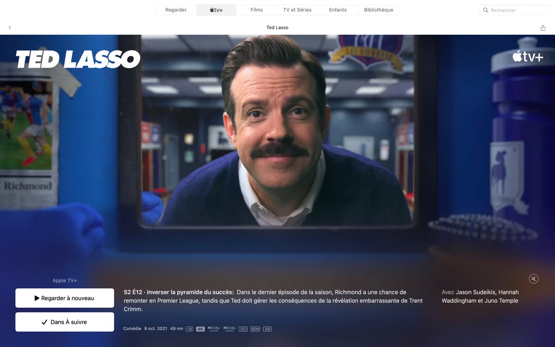Open the Enfants tab
Image resolution: width=555 pixels, height=347 pixels.
coord(338,10)
